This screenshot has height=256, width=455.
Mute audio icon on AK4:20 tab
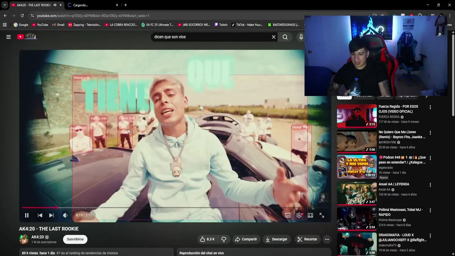[55, 5]
